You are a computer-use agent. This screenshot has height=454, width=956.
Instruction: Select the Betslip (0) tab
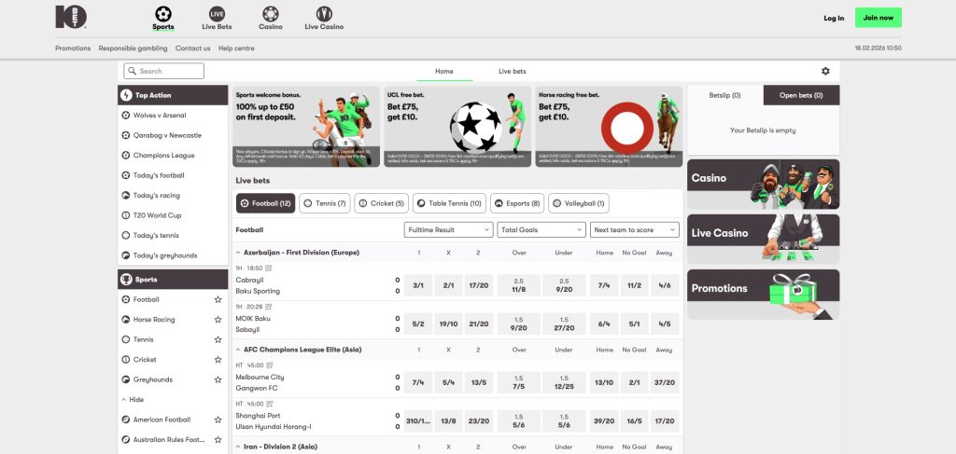pyautogui.click(x=724, y=95)
